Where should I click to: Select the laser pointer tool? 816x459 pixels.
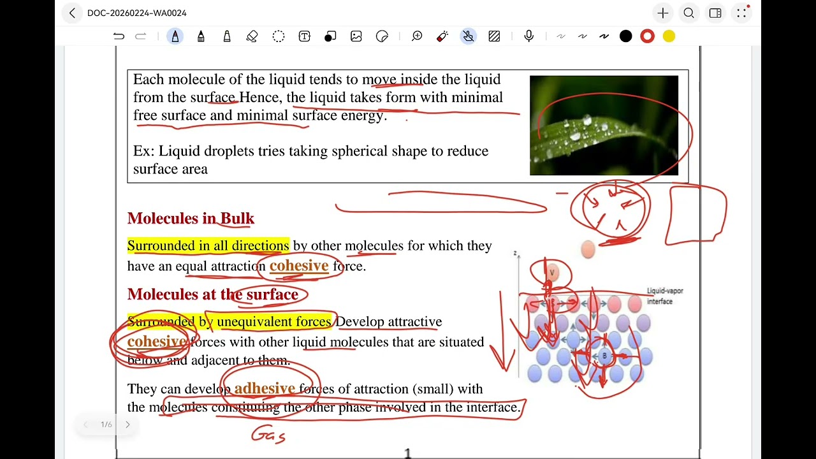point(442,36)
